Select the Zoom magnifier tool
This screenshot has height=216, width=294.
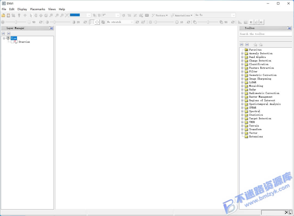coord(51,15)
